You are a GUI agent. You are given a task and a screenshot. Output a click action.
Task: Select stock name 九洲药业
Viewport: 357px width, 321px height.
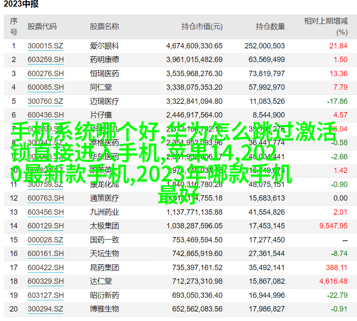pyautogui.click(x=104, y=212)
